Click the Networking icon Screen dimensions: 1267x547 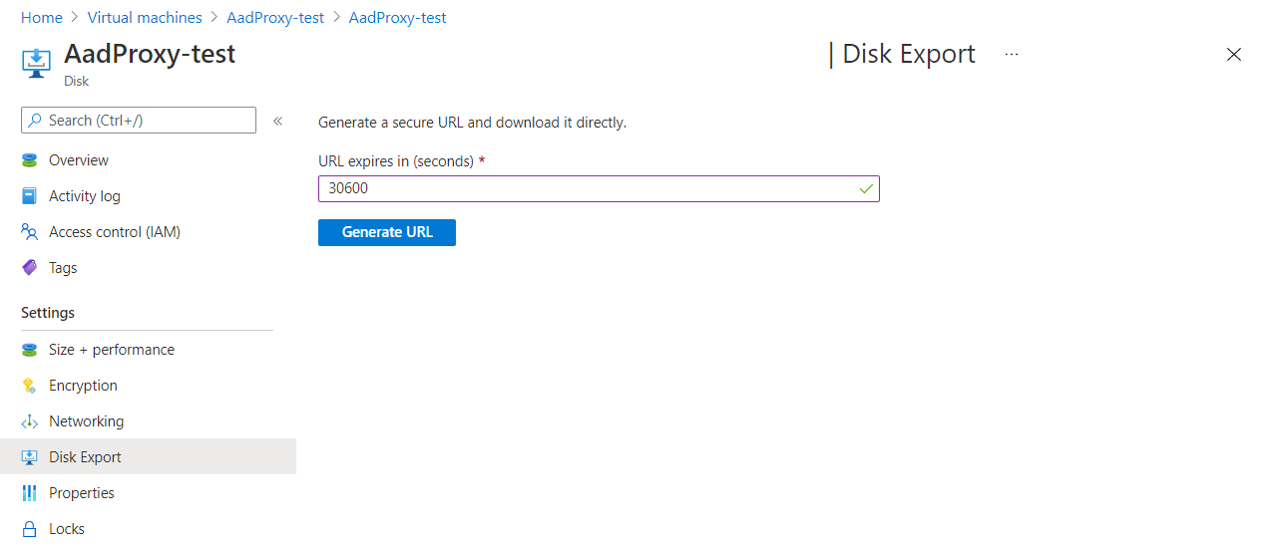click(30, 421)
